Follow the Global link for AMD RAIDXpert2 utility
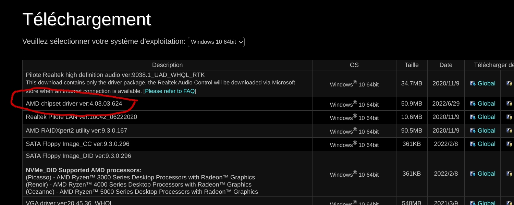514x205 pixels. pos(487,131)
